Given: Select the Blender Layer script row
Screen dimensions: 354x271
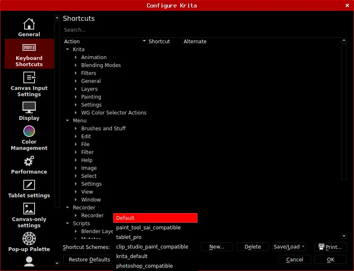Looking at the screenshot, I should click(97, 231).
